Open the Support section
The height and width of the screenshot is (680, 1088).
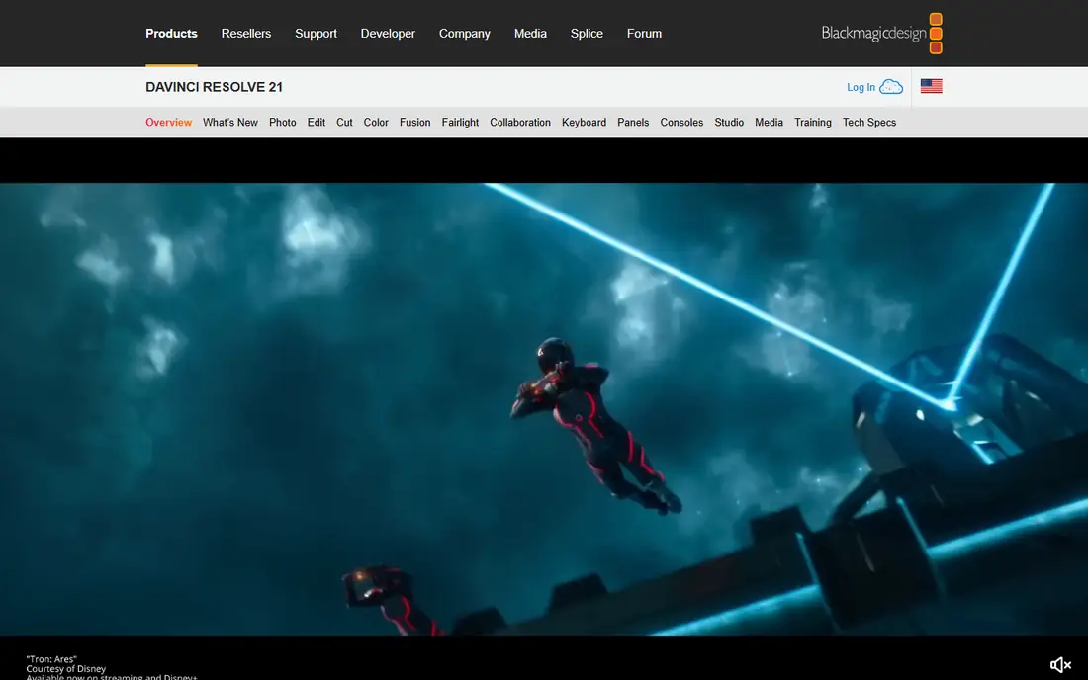pyautogui.click(x=316, y=34)
